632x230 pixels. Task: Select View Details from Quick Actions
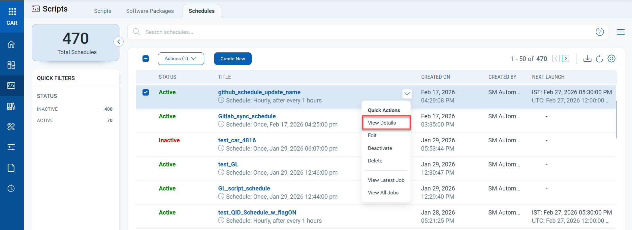[x=382, y=123]
